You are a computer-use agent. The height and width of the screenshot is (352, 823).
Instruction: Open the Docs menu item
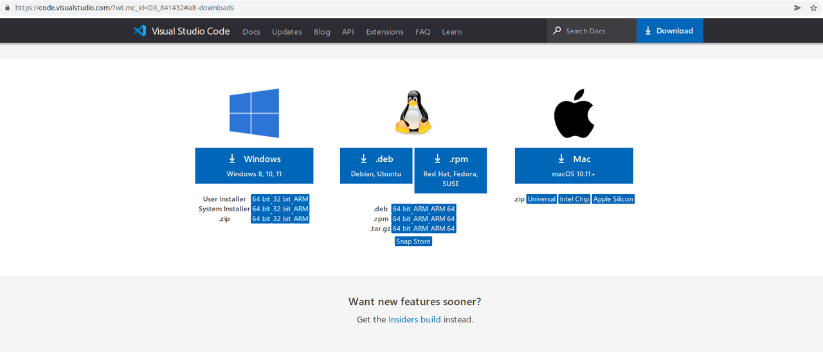[251, 31]
